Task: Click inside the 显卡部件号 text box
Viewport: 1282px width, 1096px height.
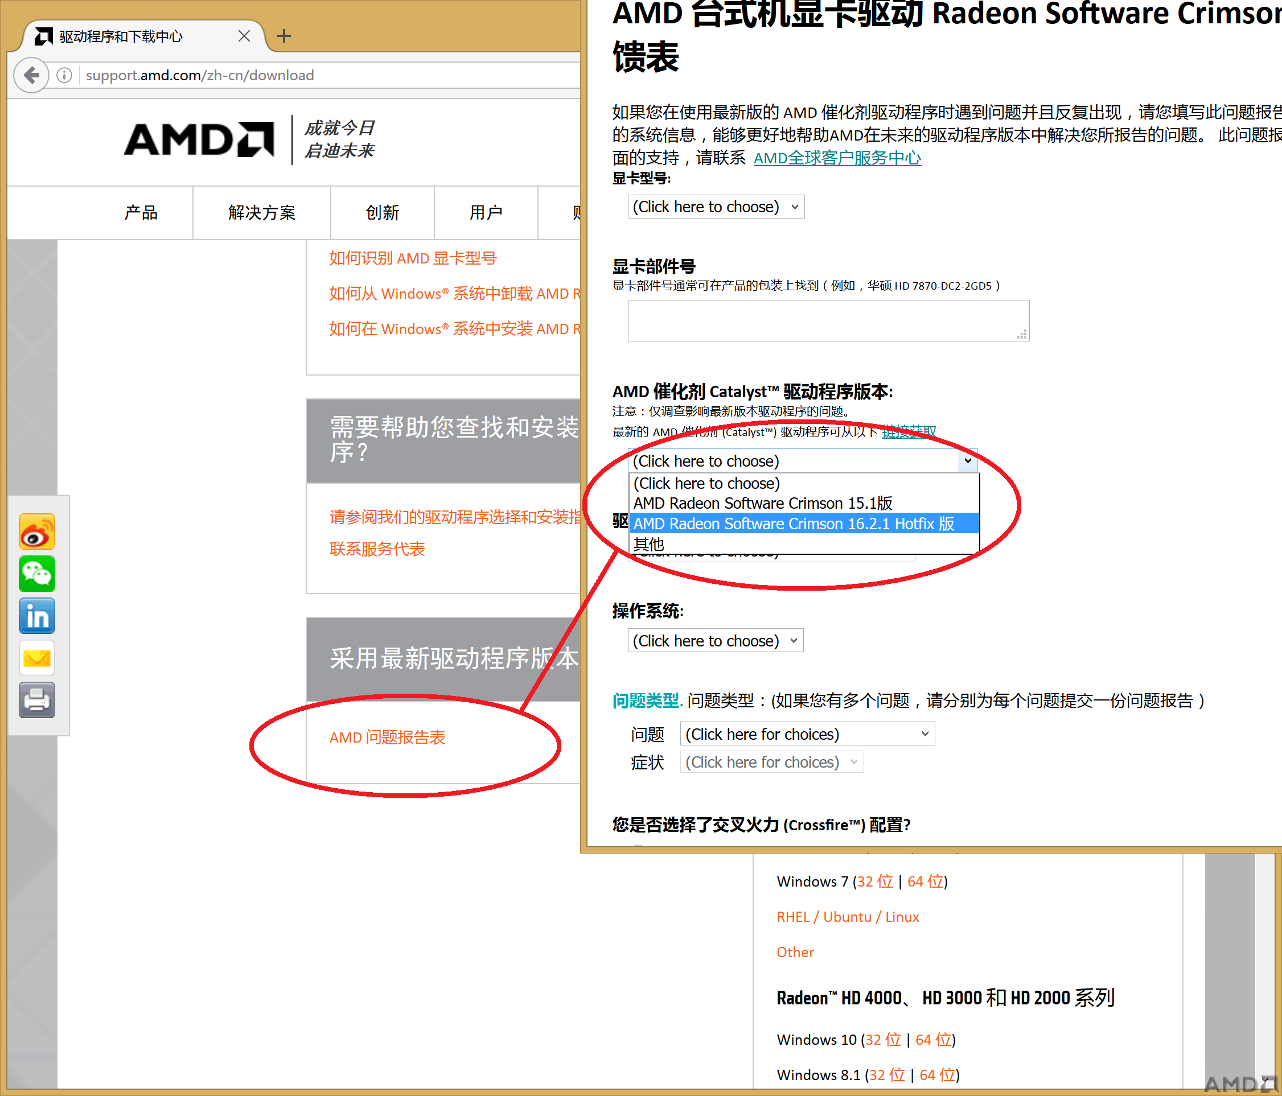Action: (828, 320)
